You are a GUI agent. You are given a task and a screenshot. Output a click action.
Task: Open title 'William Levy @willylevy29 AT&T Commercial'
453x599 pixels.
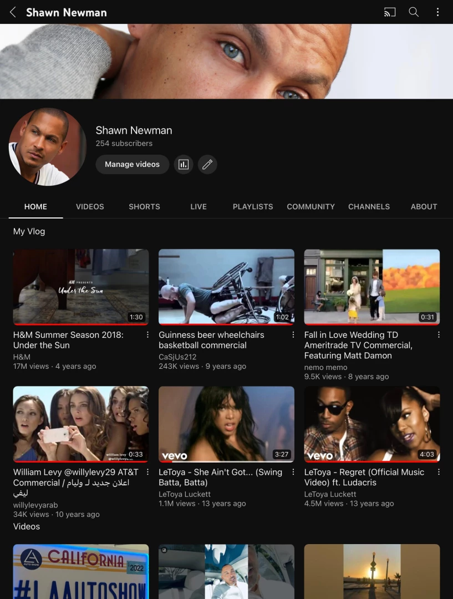click(x=75, y=483)
